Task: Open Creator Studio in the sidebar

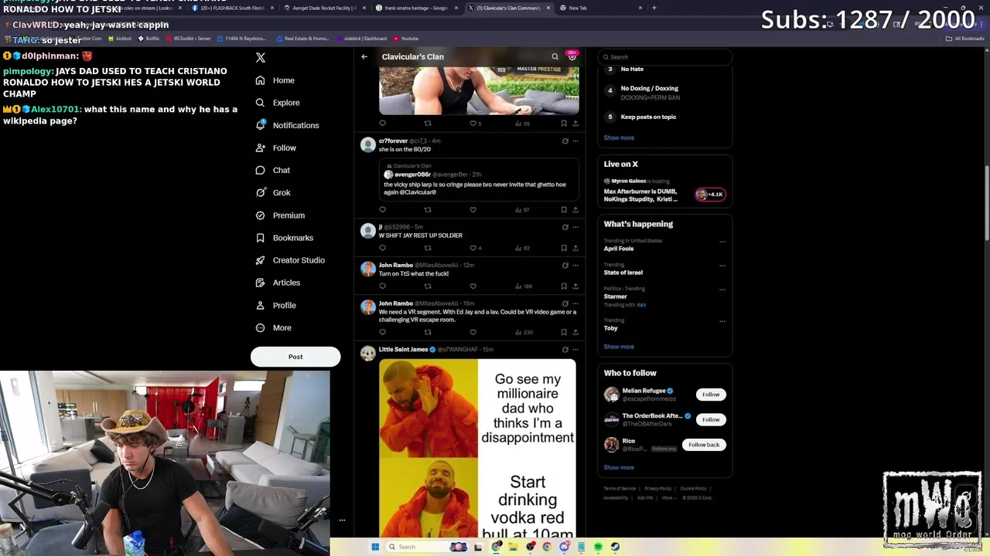Action: pyautogui.click(x=290, y=260)
